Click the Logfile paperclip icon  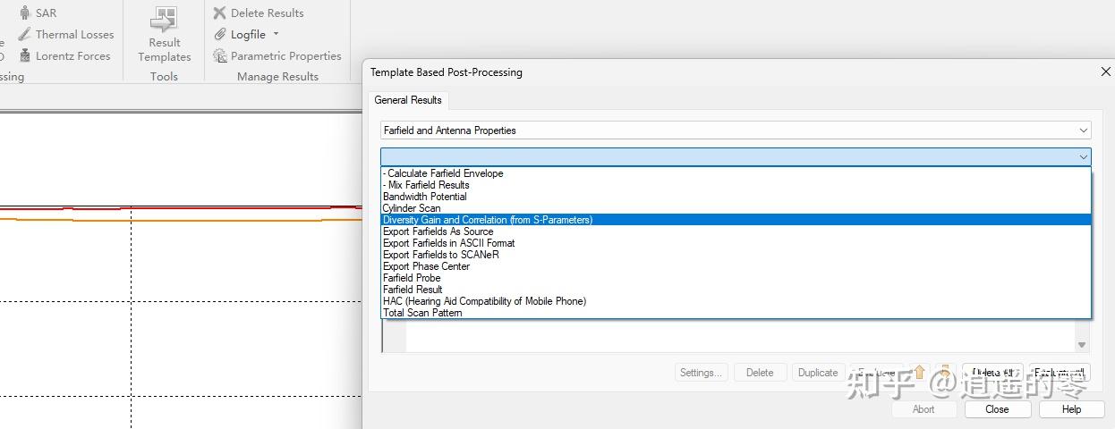pos(220,34)
